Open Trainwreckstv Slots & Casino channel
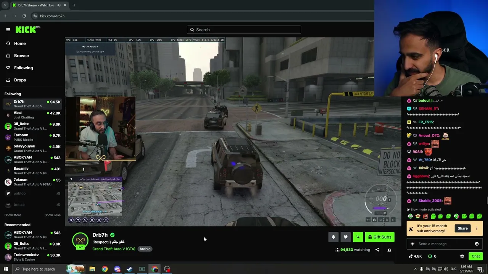 (x=32, y=257)
